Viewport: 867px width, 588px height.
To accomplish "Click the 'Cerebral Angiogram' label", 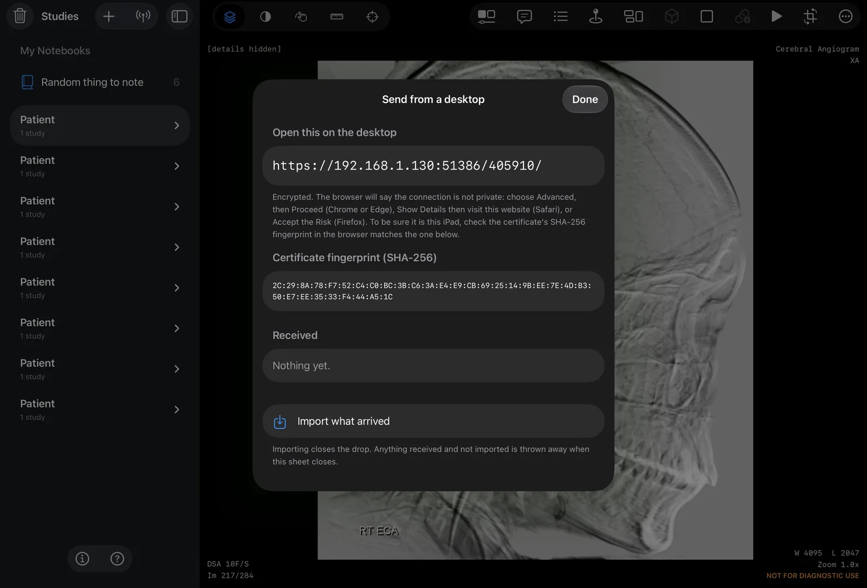I will point(817,49).
